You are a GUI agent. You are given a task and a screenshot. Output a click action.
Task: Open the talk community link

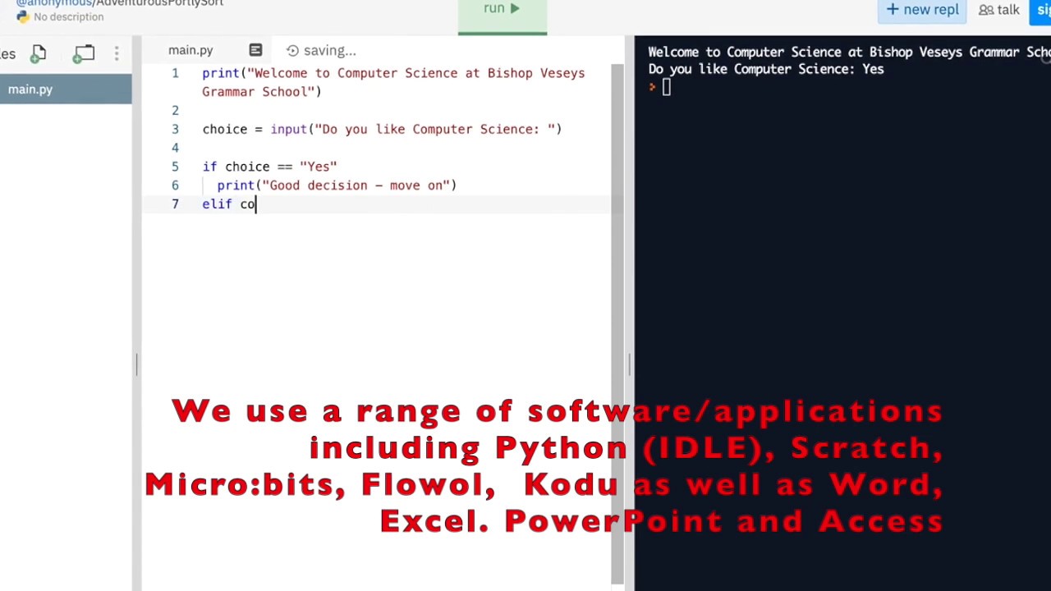pyautogui.click(x=998, y=10)
